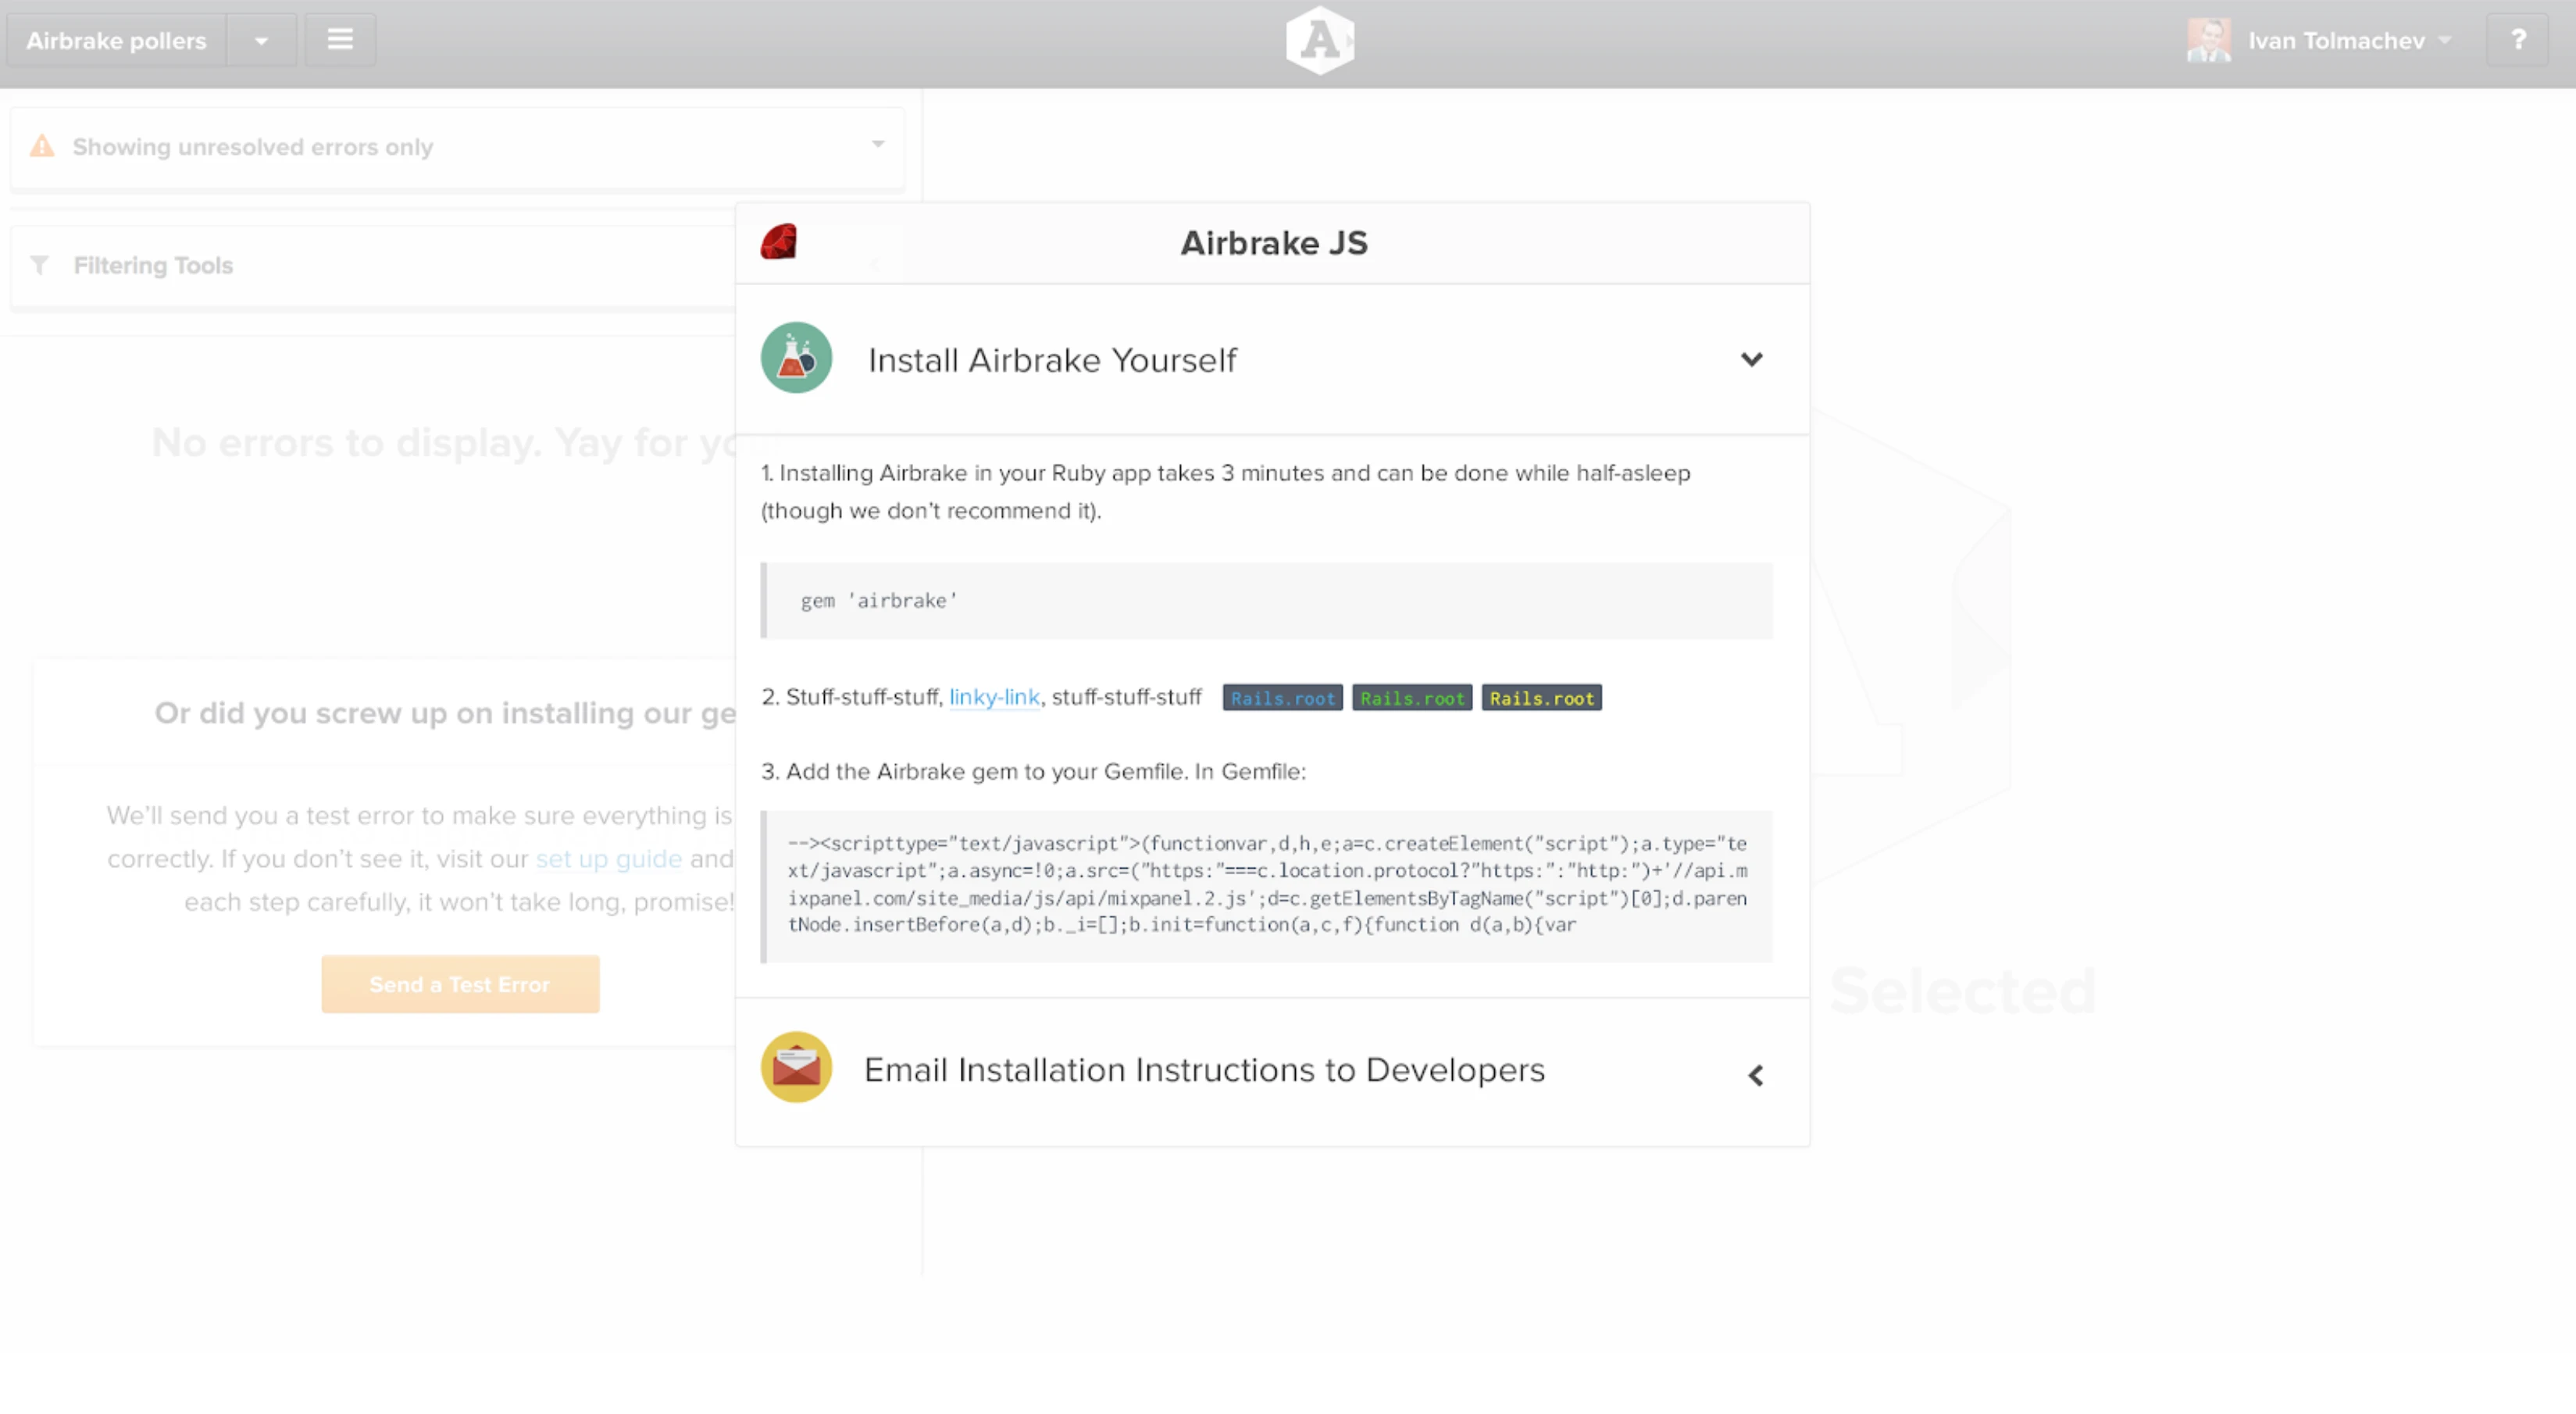The width and height of the screenshot is (2576, 1414).
Task: Open the Airbrake pollers project dropdown arrow
Action: pos(261,41)
